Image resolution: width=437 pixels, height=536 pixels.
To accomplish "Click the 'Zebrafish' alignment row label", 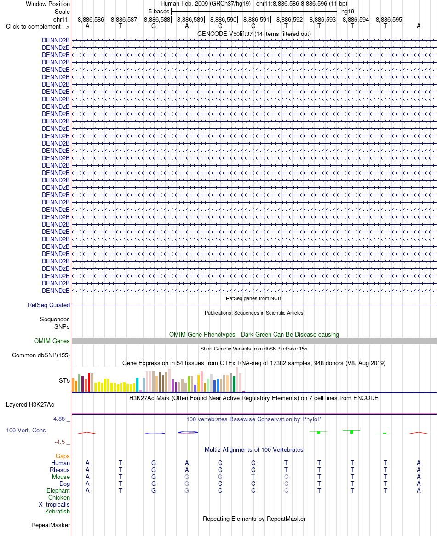I will [x=57, y=511].
